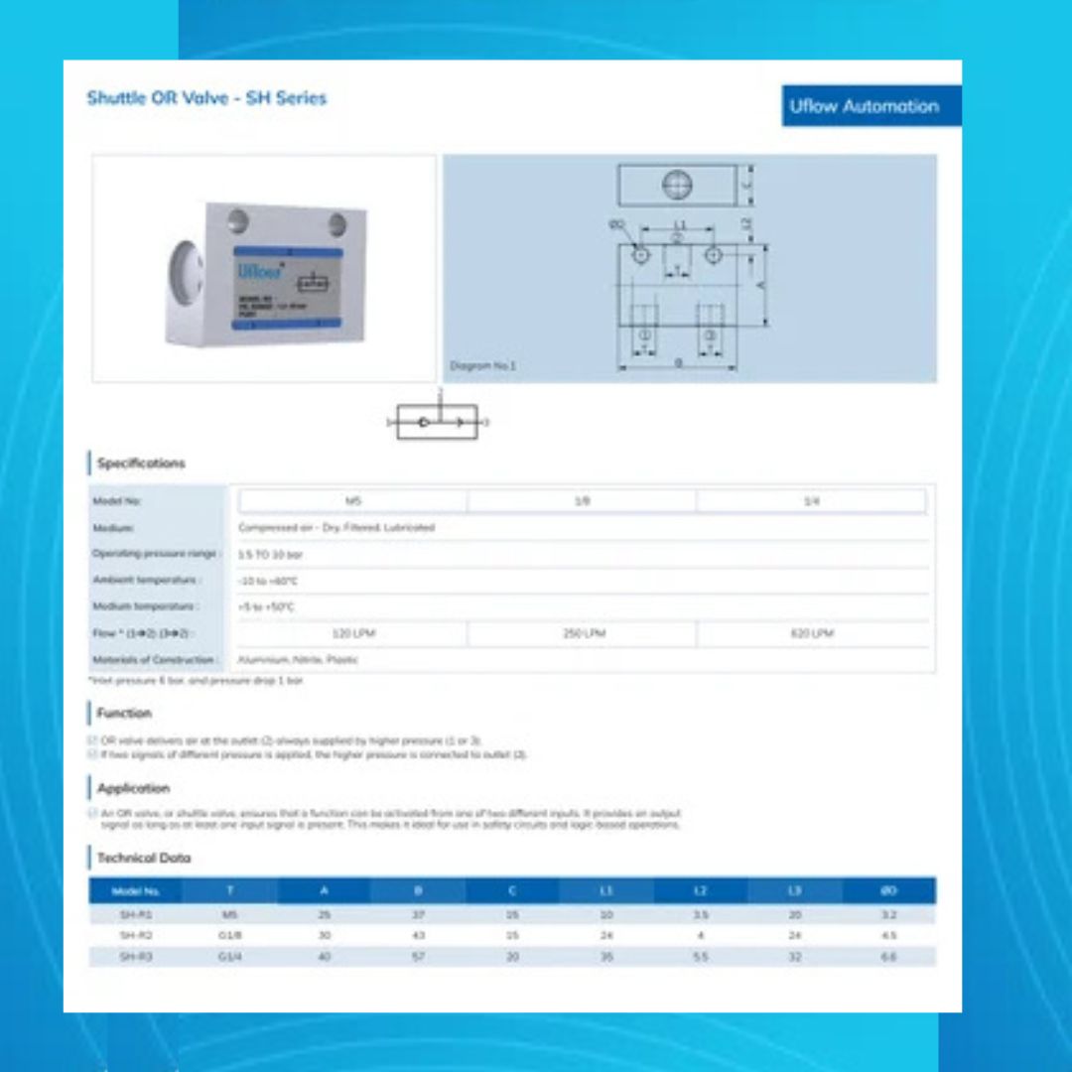Open the dimensional drawing Diagram No.1
Viewport: 1072px width, 1072px height.
click(690, 268)
